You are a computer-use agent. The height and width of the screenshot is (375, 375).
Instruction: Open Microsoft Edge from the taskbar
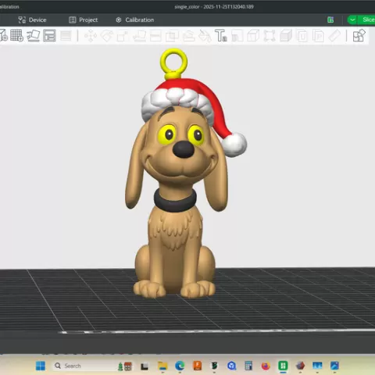pos(180,366)
